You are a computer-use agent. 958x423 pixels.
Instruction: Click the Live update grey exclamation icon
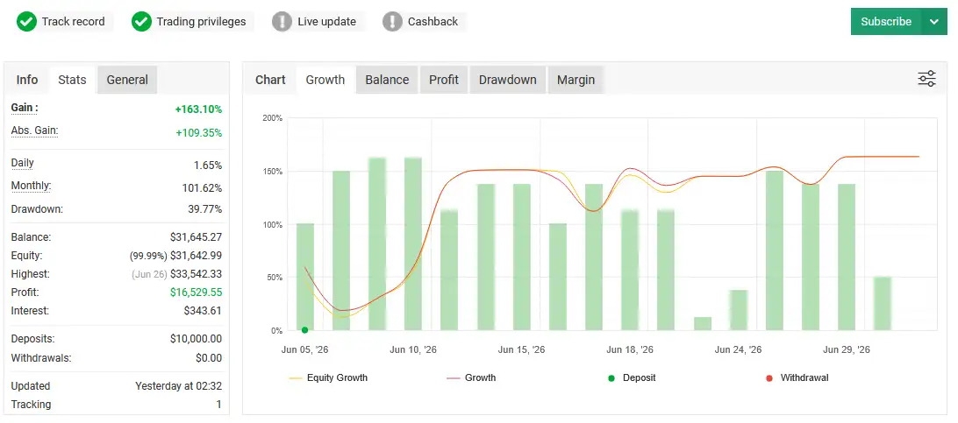[x=282, y=22]
